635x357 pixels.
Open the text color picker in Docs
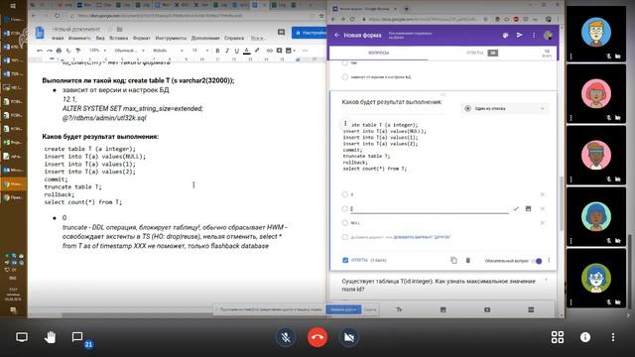pyautogui.click(x=247, y=51)
